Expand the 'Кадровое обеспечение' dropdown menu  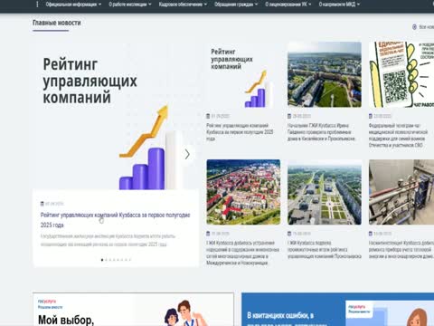183,5
